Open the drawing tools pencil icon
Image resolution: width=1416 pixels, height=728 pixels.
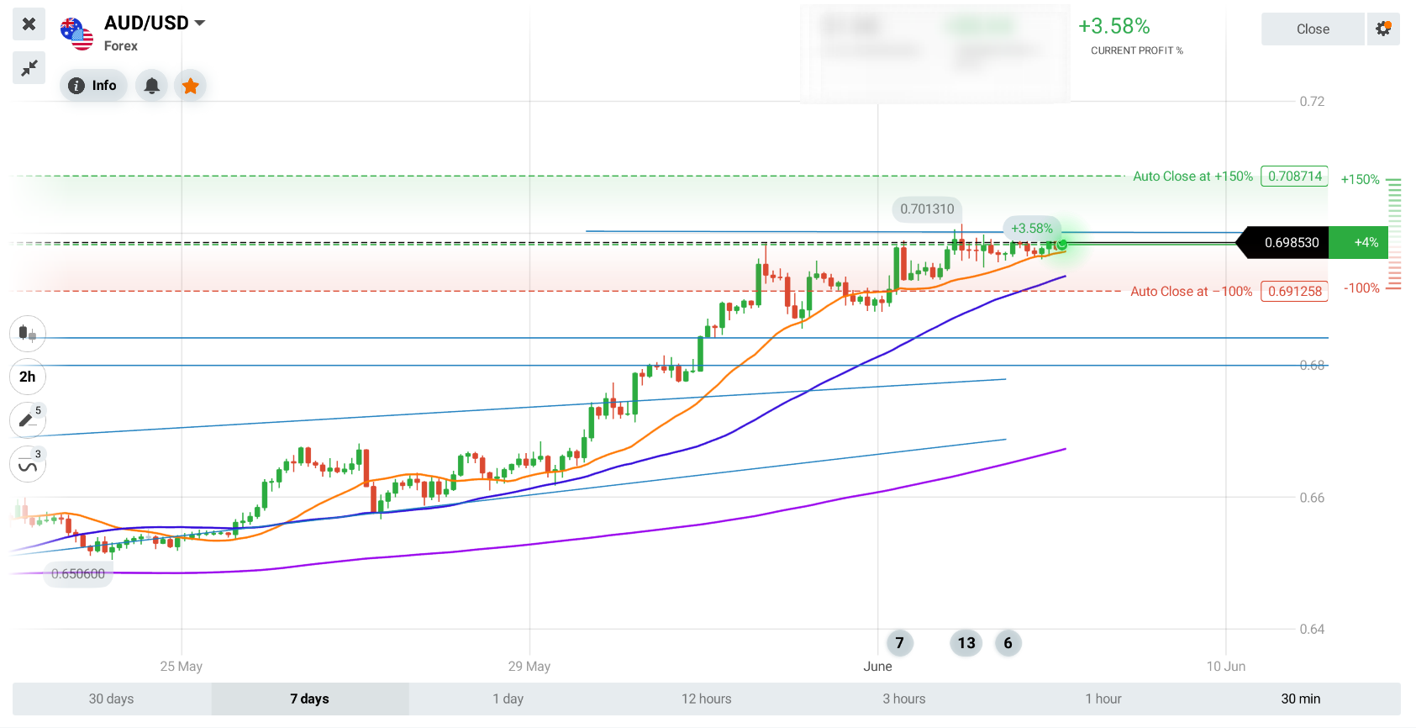(28, 419)
